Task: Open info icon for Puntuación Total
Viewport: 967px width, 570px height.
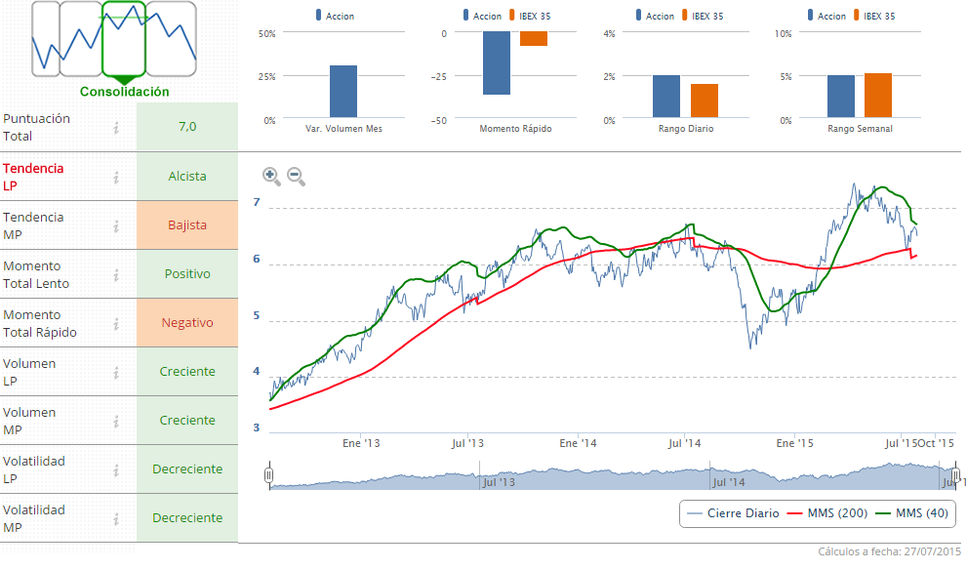Action: (x=116, y=128)
